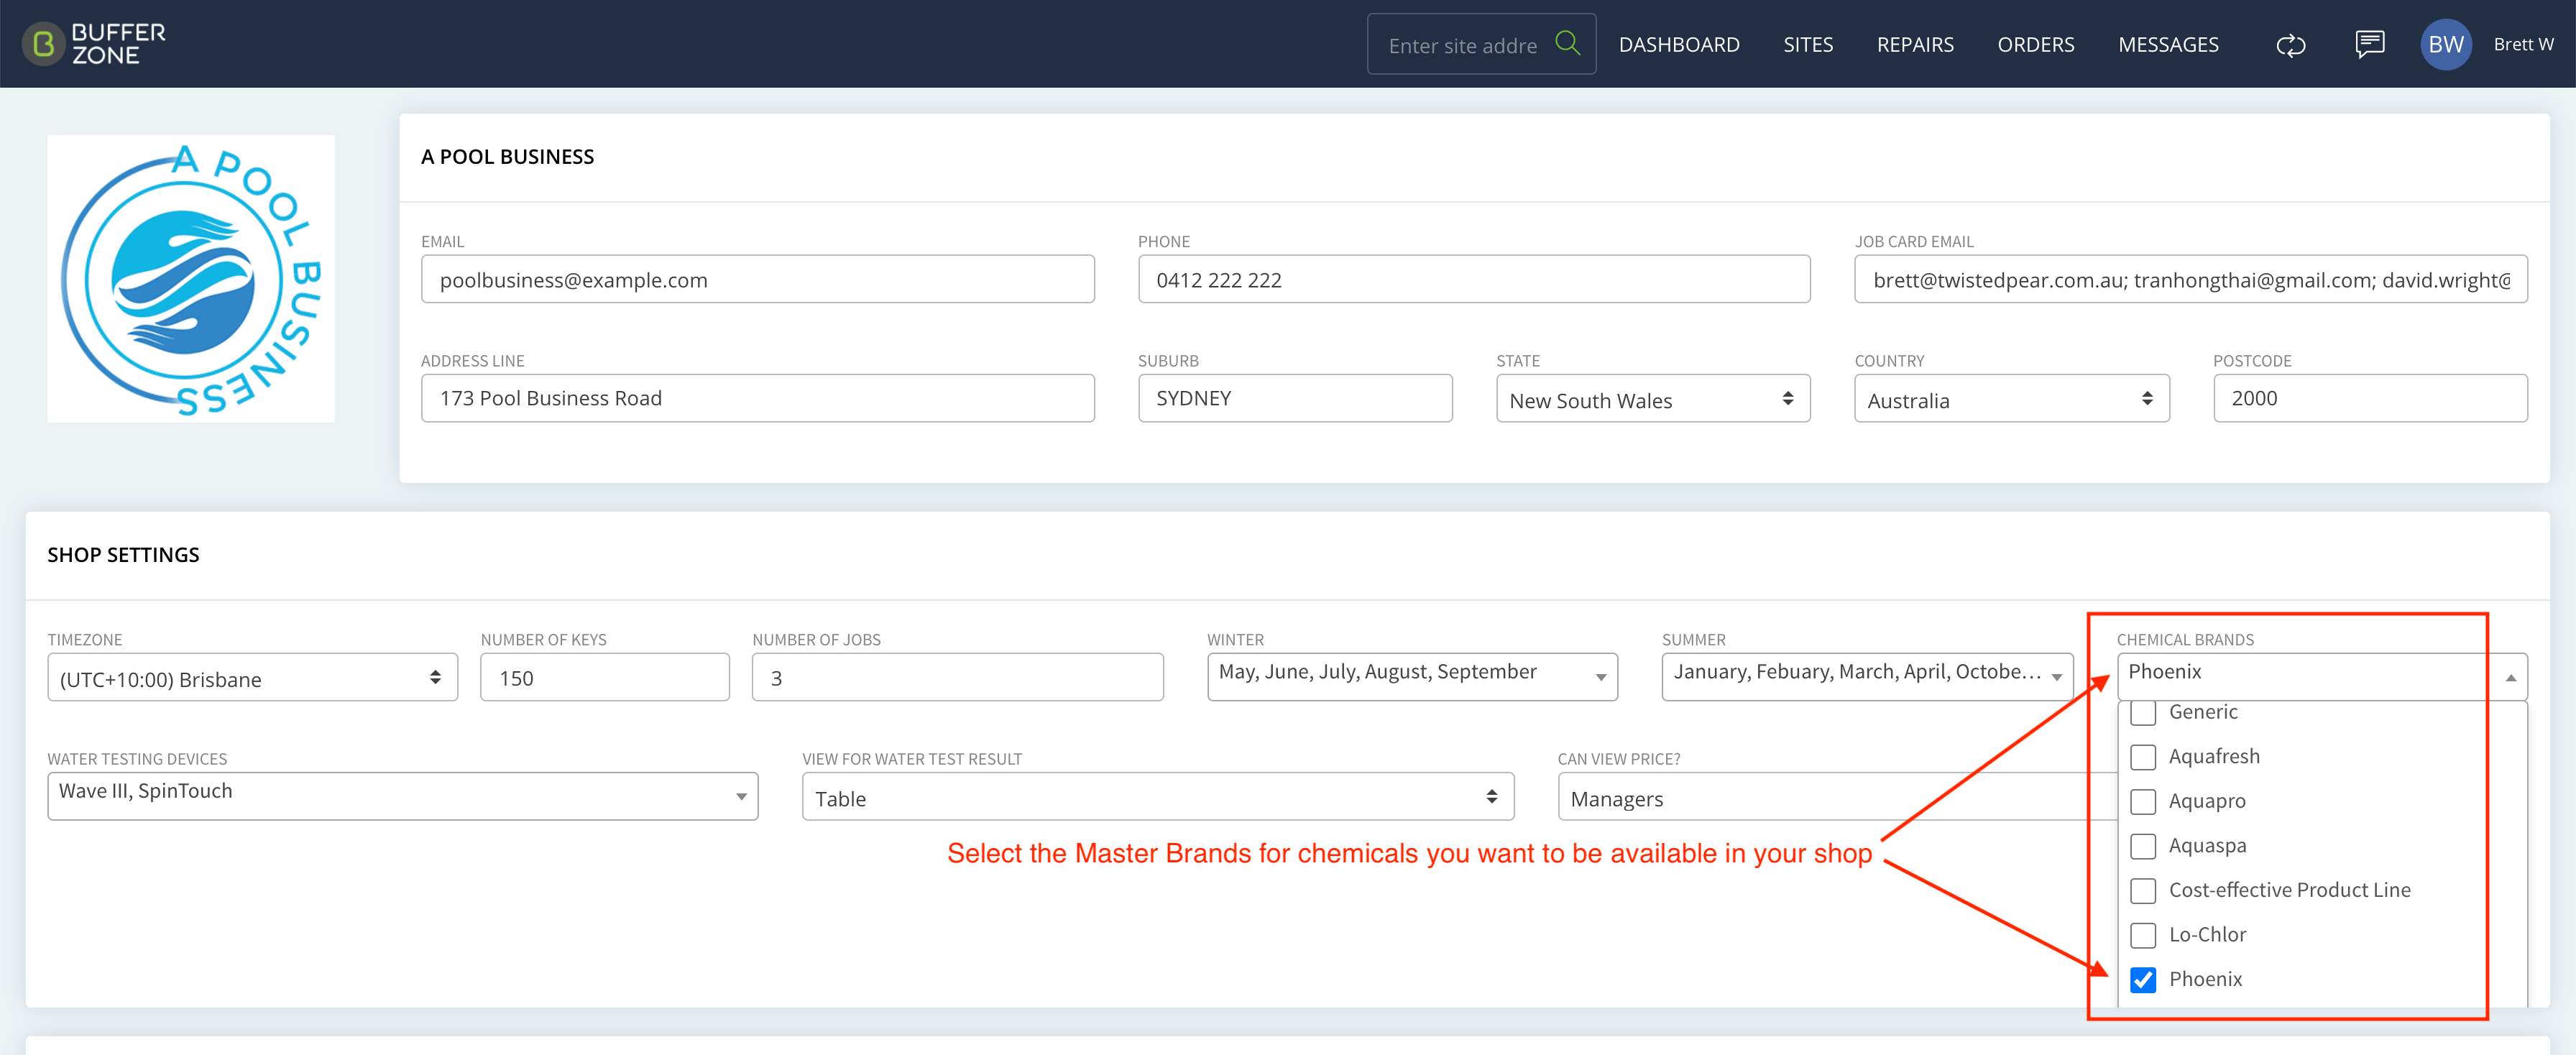Click the Postcode field

coord(2369,398)
